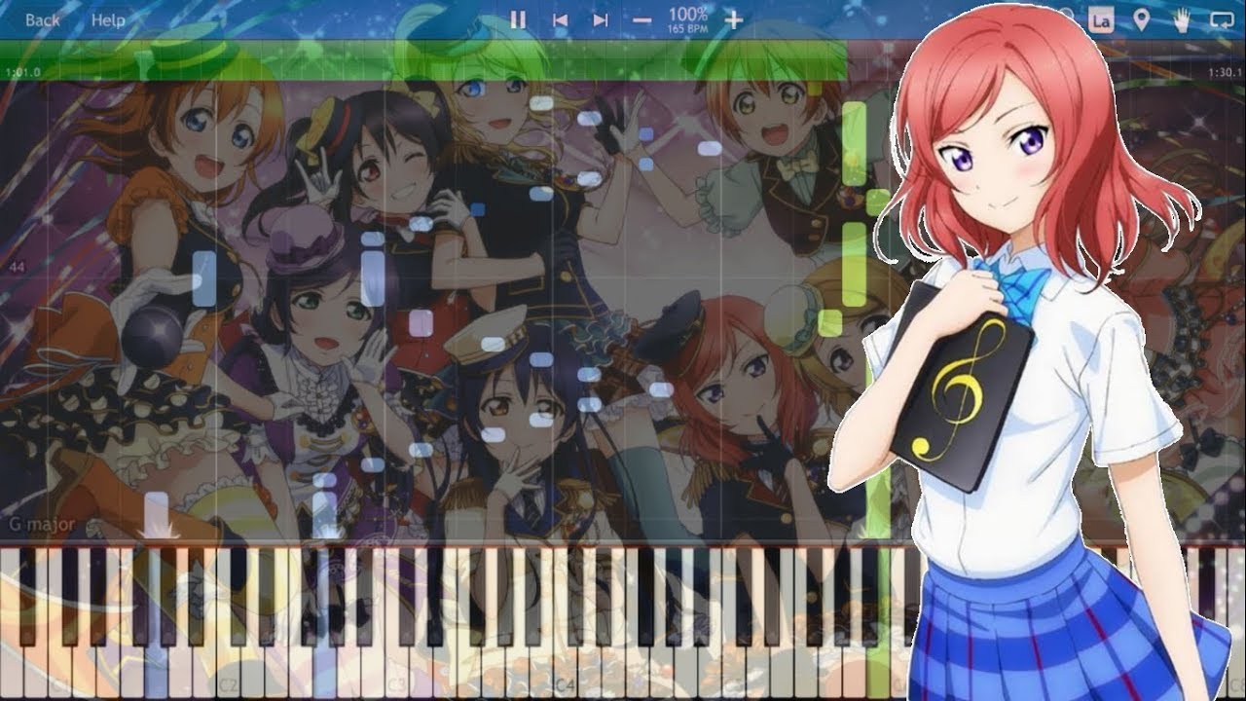Skip forward to the next section
The width and height of the screenshot is (1246, 701).
pos(601,19)
